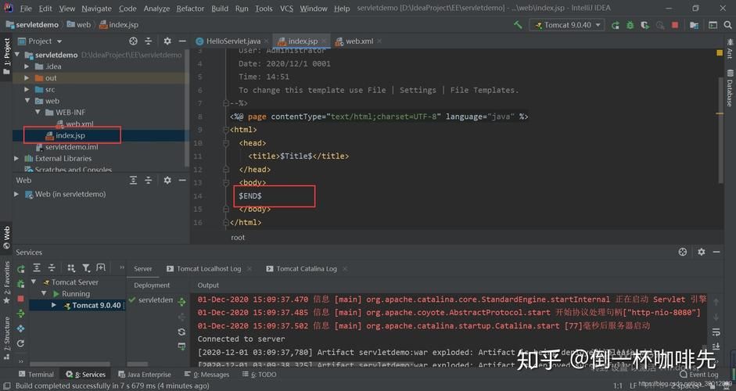Click the root breadcrumb under editor

point(238,238)
